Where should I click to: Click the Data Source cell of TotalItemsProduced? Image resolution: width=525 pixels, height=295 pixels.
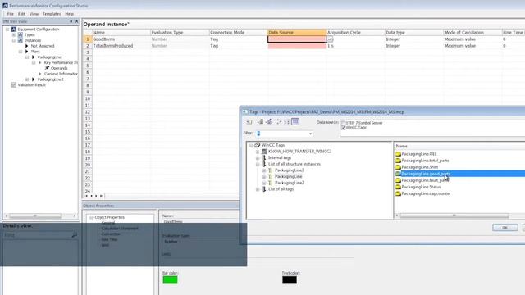(297, 46)
